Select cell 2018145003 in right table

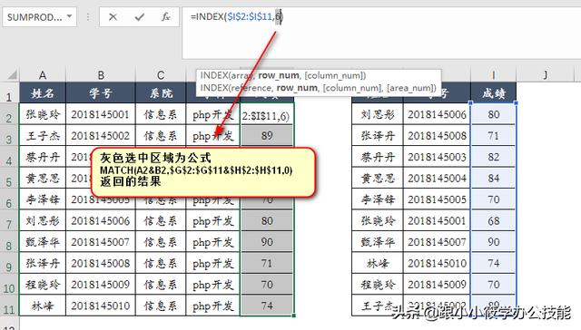[437, 157]
